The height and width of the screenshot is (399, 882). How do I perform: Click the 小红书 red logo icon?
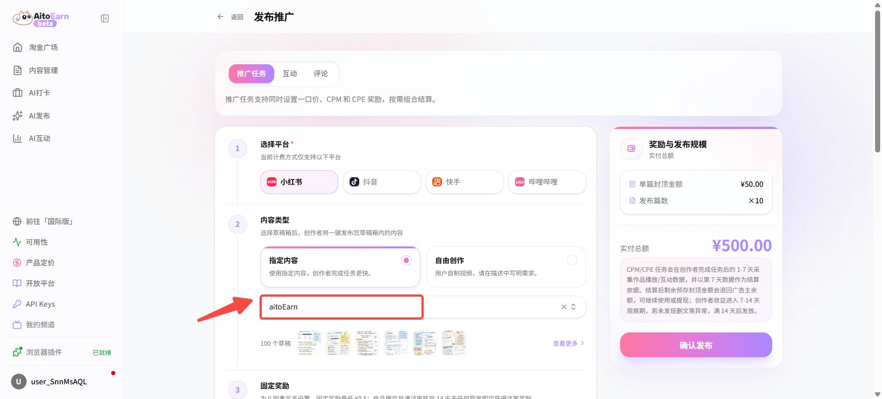[x=272, y=182]
